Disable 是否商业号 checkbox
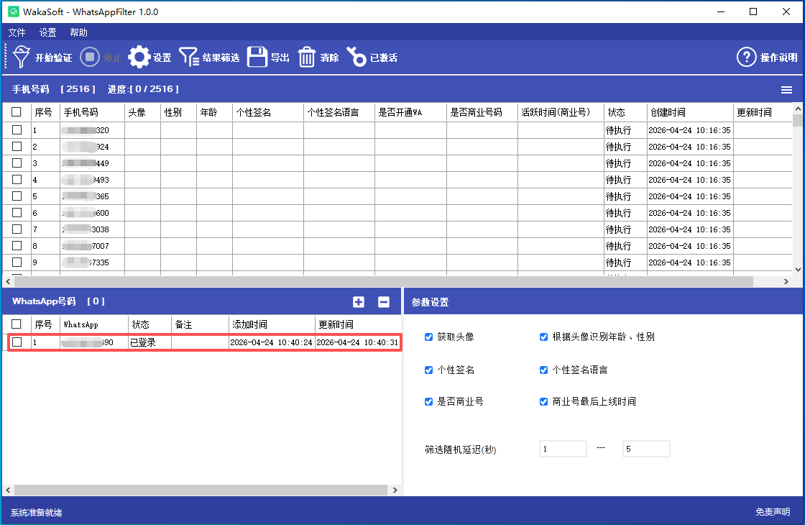Screen dimensions: 805x525 pyautogui.click(x=429, y=401)
